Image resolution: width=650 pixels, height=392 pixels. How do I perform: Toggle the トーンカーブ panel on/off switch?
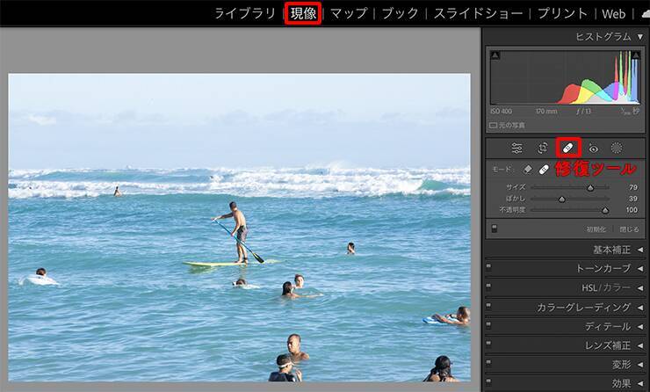pos(488,268)
